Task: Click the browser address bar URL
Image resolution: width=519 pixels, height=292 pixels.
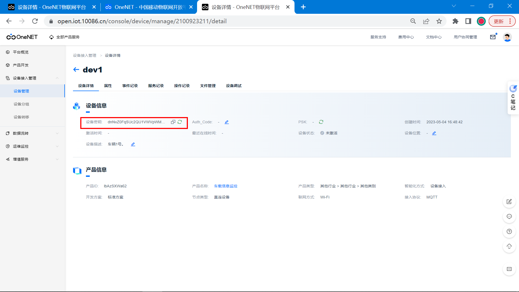Action: [x=142, y=21]
